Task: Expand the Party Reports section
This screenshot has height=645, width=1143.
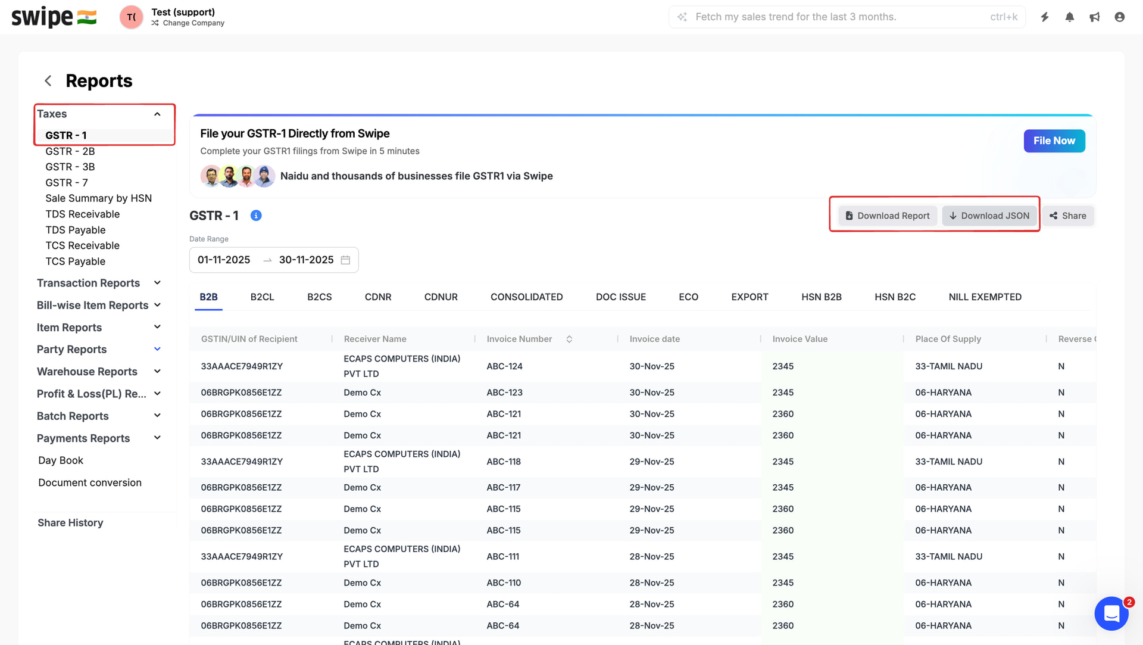Action: tap(157, 349)
